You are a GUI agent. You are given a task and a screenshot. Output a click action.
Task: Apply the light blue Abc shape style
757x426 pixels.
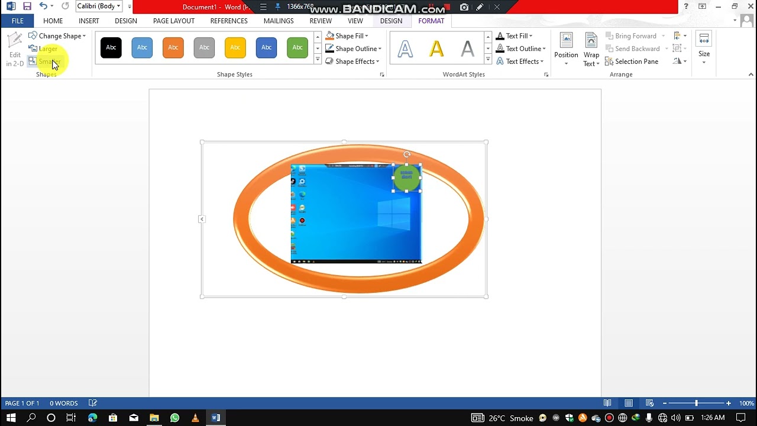point(142,47)
